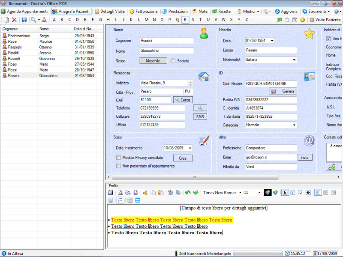Run the ABC spell check in the Profilo toolbar

click(x=170, y=192)
